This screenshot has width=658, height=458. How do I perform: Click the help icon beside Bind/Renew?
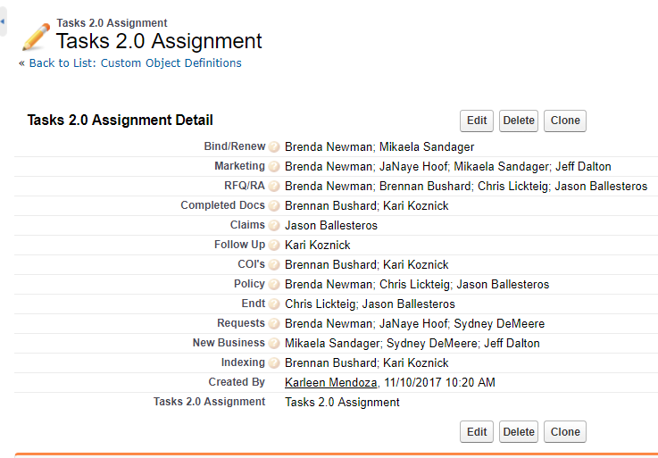274,147
